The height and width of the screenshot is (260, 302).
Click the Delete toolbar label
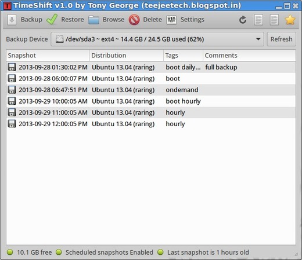(153, 20)
